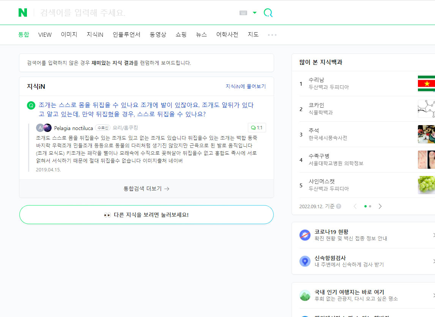Open Pelagia noctiluca user profile name

[74, 128]
